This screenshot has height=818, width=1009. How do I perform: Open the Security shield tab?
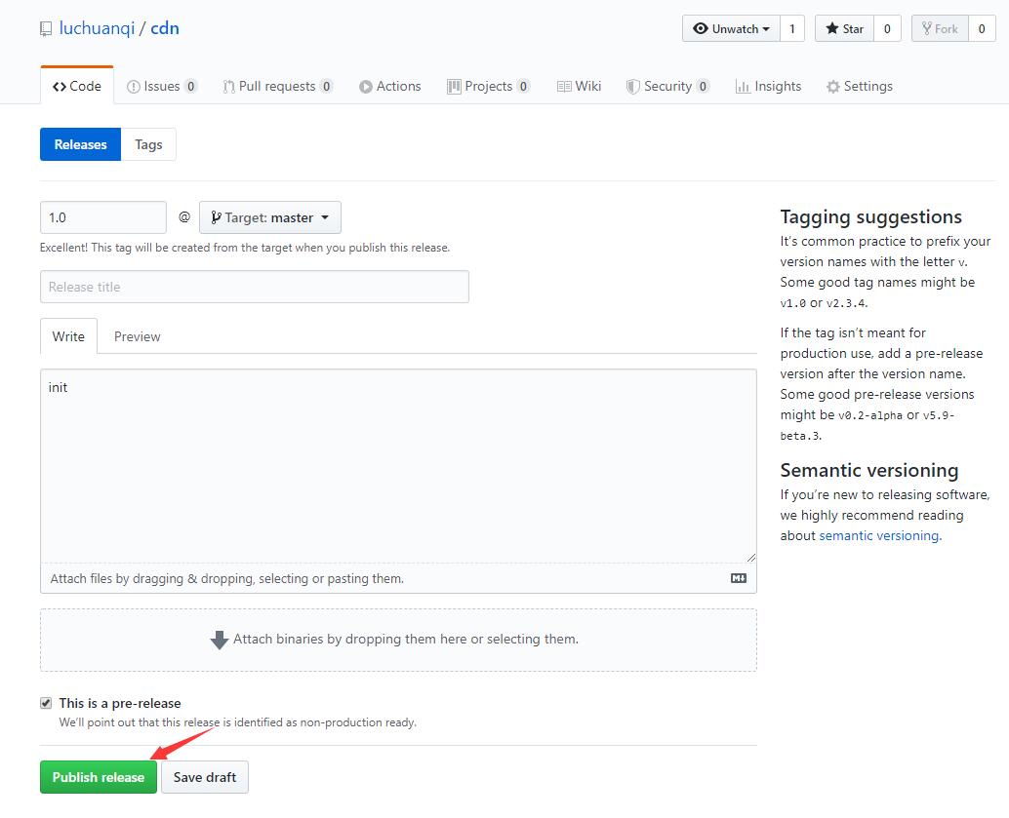(667, 86)
